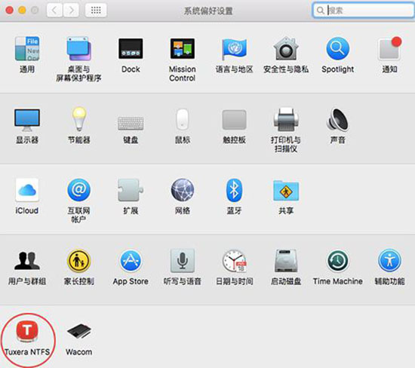Click the forward navigation arrow
The width and height of the screenshot is (415, 368).
pyautogui.click(x=71, y=11)
